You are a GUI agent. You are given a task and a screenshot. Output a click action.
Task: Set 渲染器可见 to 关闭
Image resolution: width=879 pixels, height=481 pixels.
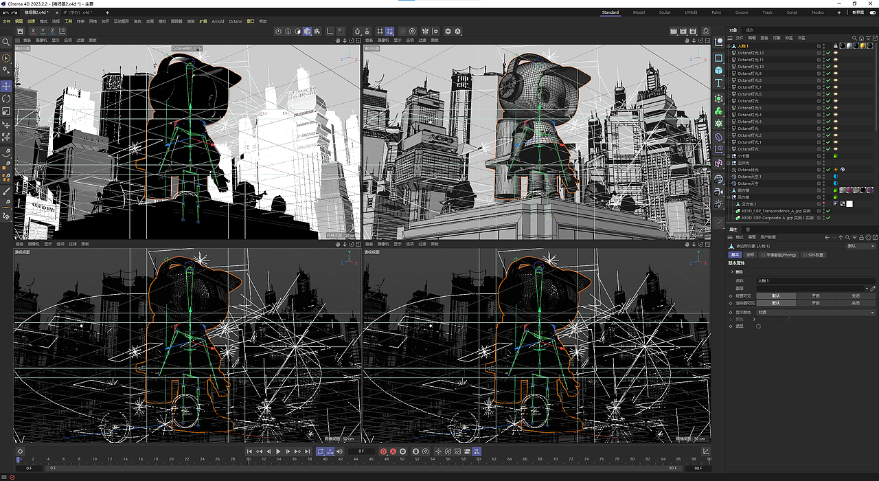click(855, 303)
